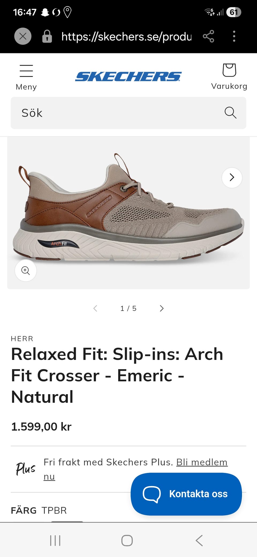View the site lock security icon
Viewport: 257px width, 557px height.
[x=47, y=36]
